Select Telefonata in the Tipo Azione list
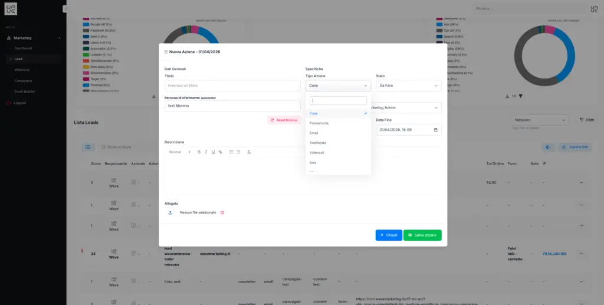This screenshot has height=305, width=604. coord(338,143)
